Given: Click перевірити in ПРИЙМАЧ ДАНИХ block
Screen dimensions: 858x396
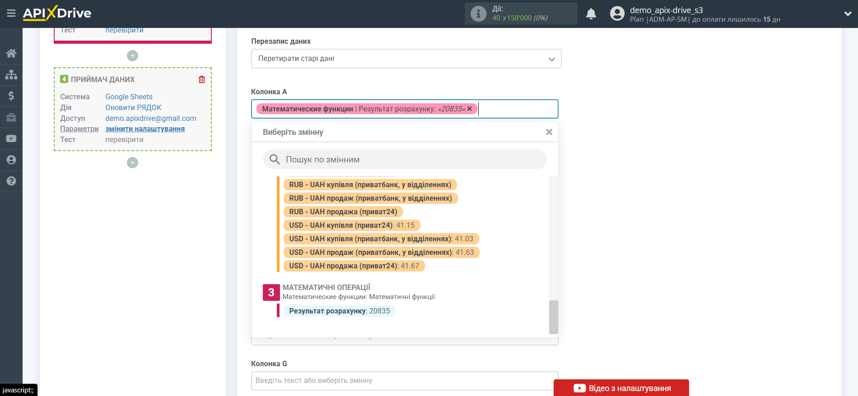Looking at the screenshot, I should [124, 139].
